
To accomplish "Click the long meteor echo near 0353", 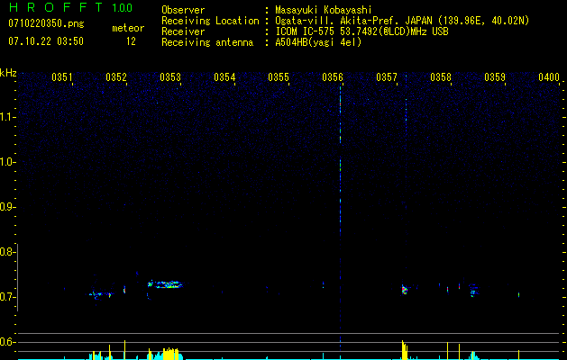I will pos(166,284).
